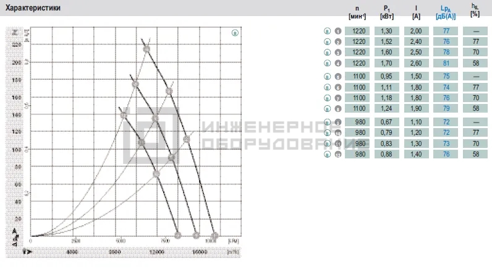Viewport: 492px width, 271px height.
Task: Click the number 5 circle in 1100 rpm group
Action: click(x=338, y=77)
